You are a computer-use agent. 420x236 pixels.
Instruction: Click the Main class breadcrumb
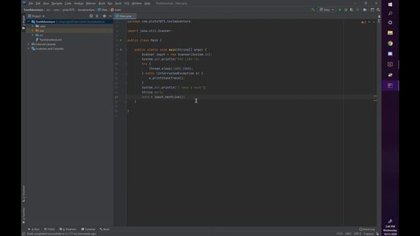tap(102, 10)
